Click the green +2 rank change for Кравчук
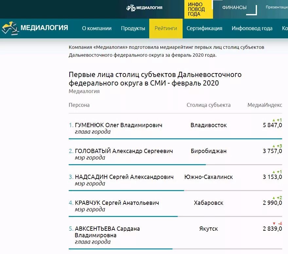Image resolution: width=288 pixels, height=254 pixels. coord(277,198)
